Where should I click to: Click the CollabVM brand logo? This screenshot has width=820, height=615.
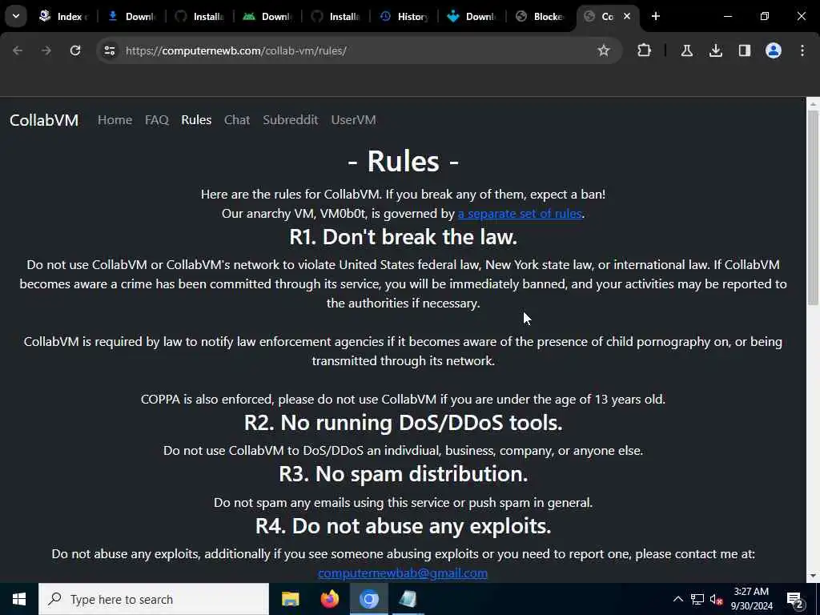click(x=44, y=120)
